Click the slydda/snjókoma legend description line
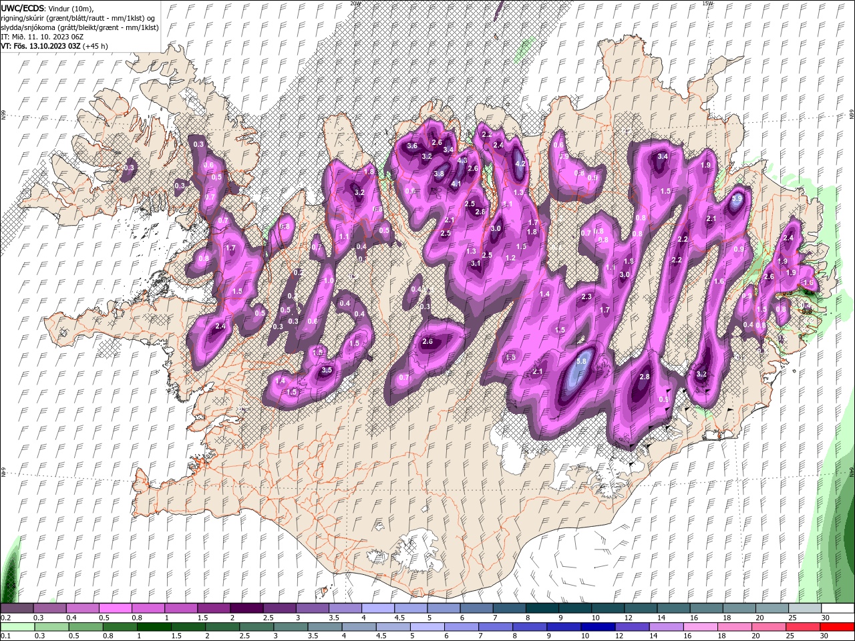855x641 pixels. (x=79, y=27)
